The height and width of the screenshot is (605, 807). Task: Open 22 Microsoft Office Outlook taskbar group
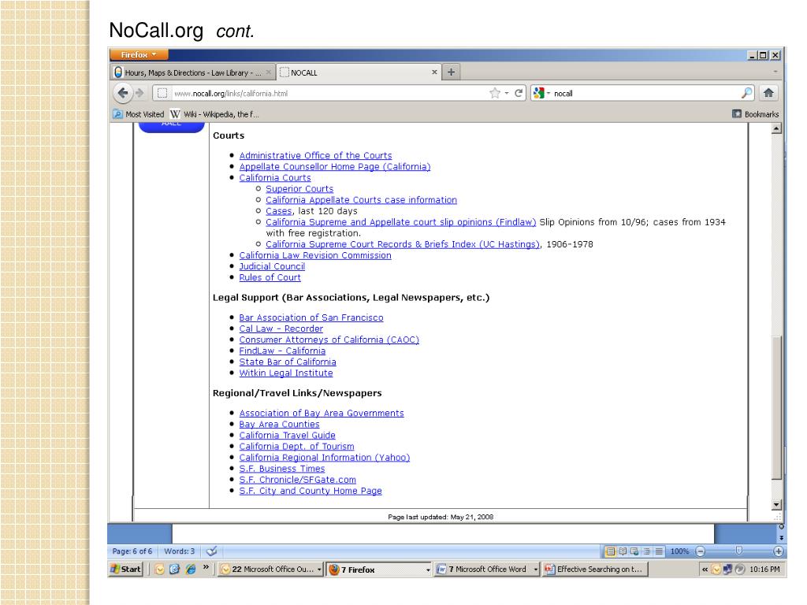point(270,569)
